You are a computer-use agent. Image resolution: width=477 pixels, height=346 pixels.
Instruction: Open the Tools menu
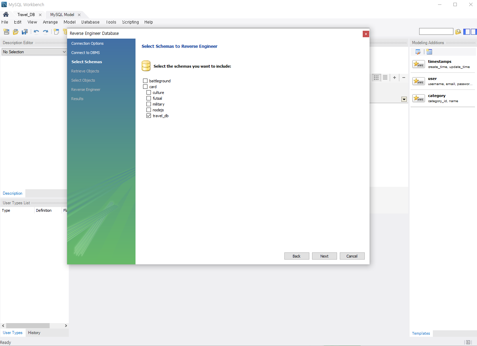point(111,22)
